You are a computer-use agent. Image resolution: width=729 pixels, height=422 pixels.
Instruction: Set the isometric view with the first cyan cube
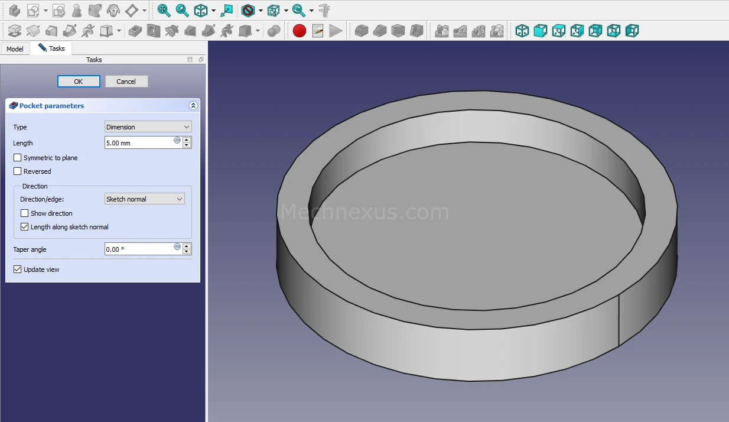(522, 31)
